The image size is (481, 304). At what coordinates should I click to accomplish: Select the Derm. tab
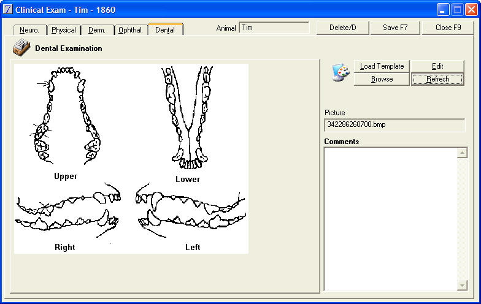(97, 30)
